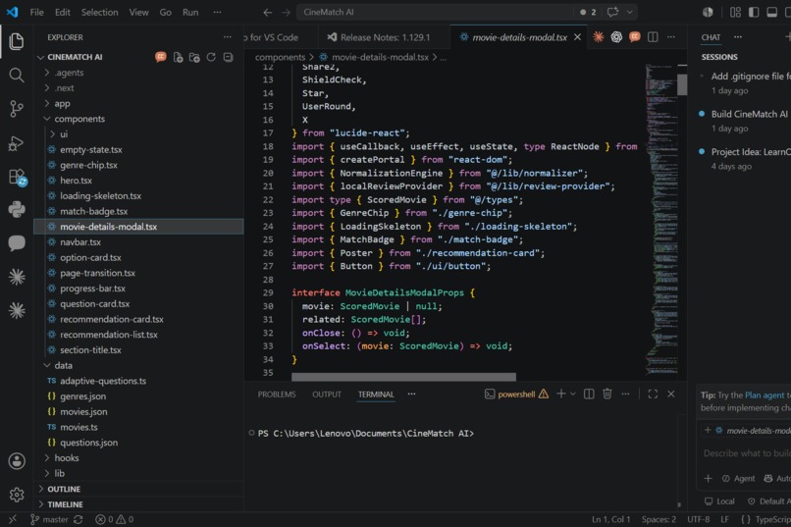The width and height of the screenshot is (791, 527).
Task: Click the ChatGPT icon in editor toolbar
Action: (x=616, y=37)
